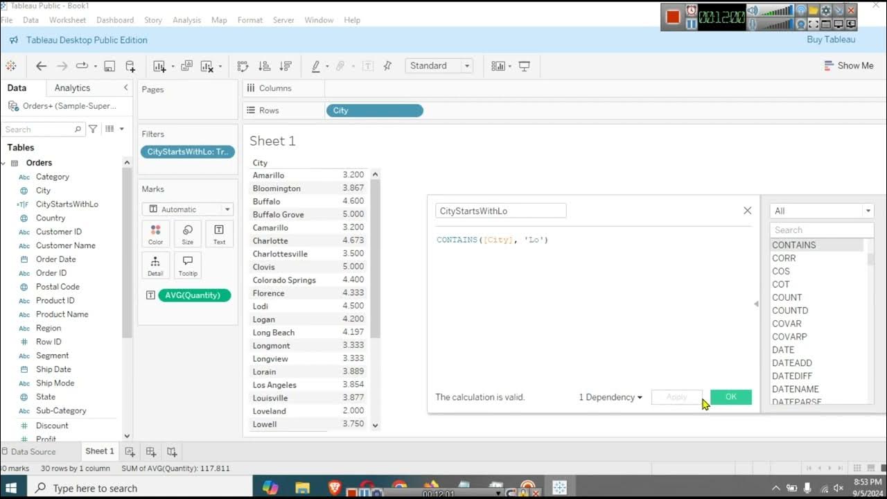The height and width of the screenshot is (499, 887).
Task: Click the AVG(Quantity) pill on Marks
Action: coord(195,295)
